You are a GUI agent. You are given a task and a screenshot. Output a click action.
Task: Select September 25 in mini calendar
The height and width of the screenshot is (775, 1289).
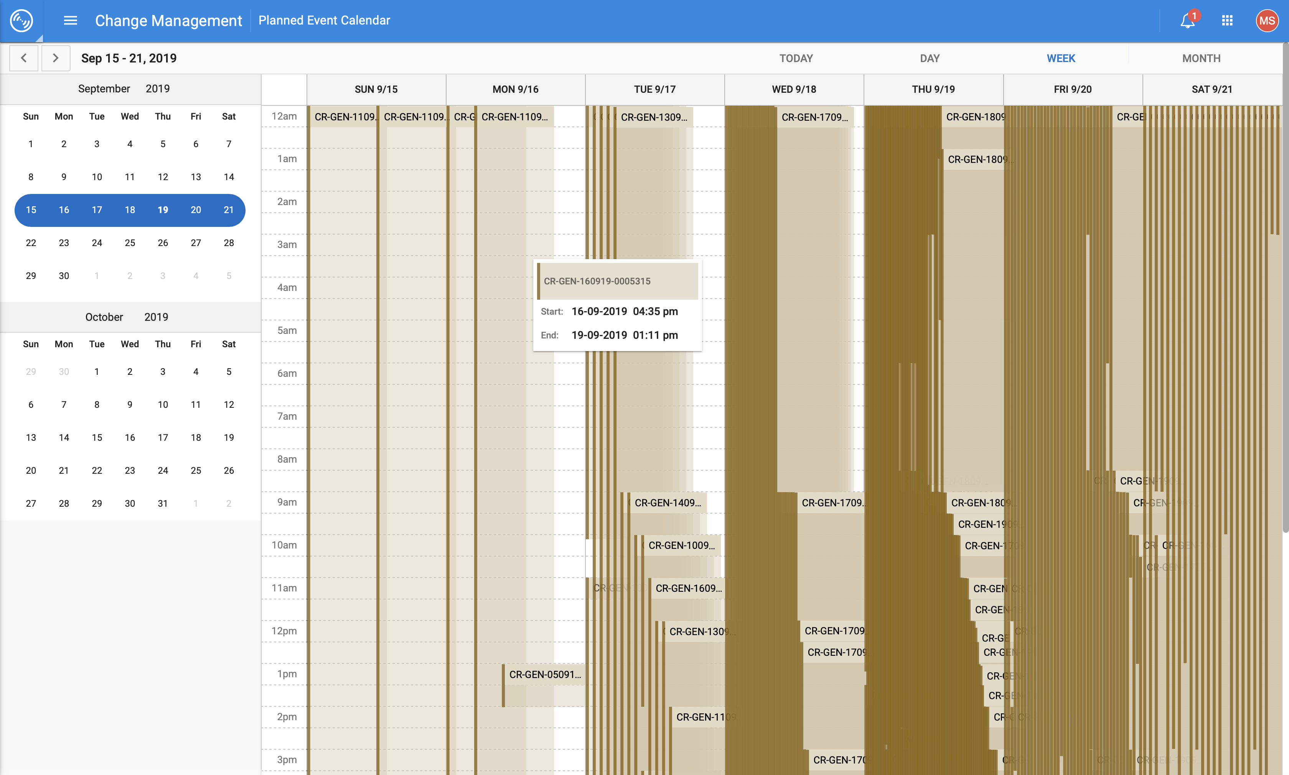[x=130, y=243]
